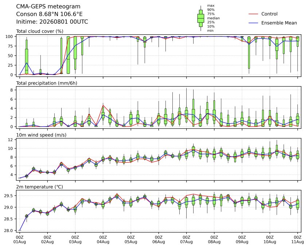The height and width of the screenshot is (248, 308).
Task: Click the Total precipitation (mm/6h) panel title
Action: [47, 83]
